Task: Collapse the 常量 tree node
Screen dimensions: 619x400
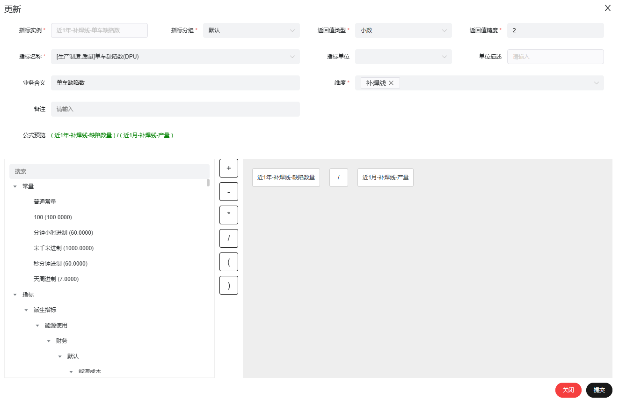Action: (x=15, y=186)
